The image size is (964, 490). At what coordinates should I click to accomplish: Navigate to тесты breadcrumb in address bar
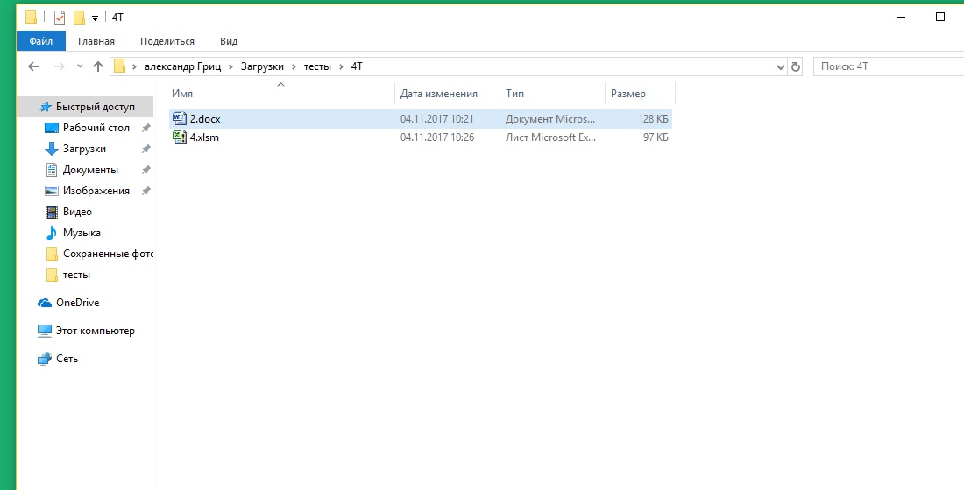(x=317, y=66)
